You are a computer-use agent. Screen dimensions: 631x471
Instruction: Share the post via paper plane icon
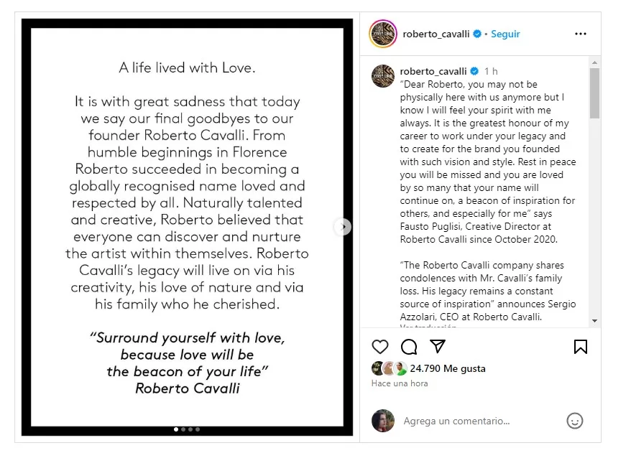[x=438, y=347]
